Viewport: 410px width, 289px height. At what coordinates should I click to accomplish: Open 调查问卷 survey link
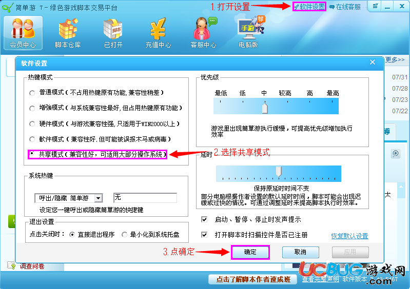tap(32, 266)
